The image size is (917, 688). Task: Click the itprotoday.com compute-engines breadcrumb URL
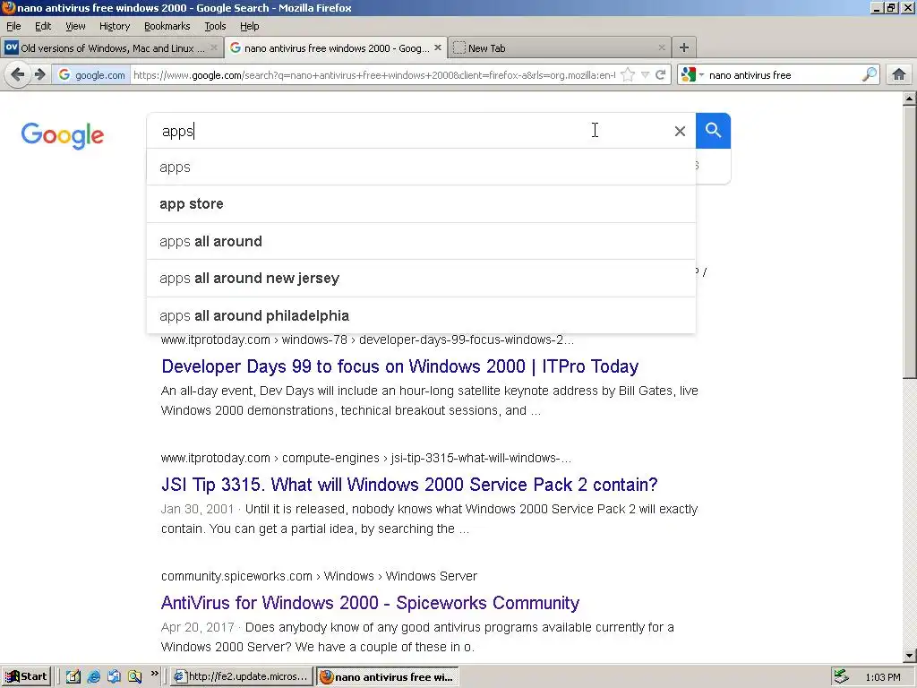[x=366, y=458]
